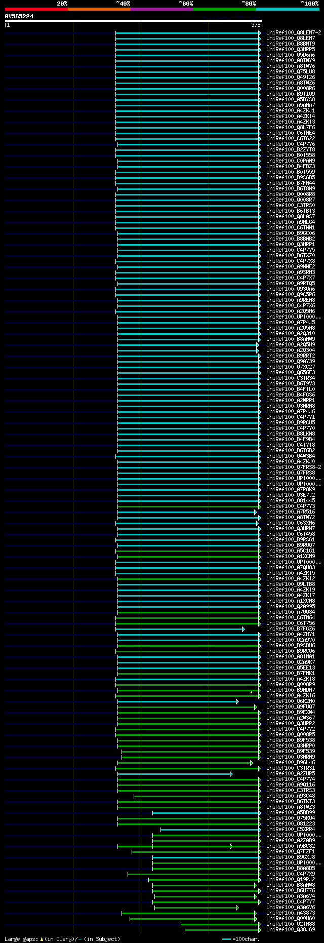Image resolution: width=324 pixels, height=943 pixels.
Task: Select hit UniRef100_A3A6V6
Action: coord(291,907)
